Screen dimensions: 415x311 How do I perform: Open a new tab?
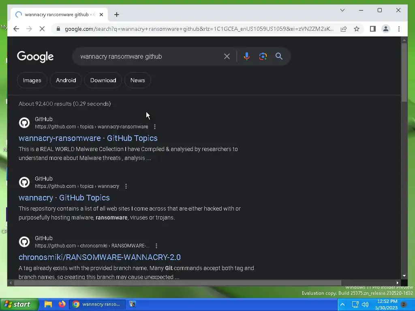[x=116, y=15]
